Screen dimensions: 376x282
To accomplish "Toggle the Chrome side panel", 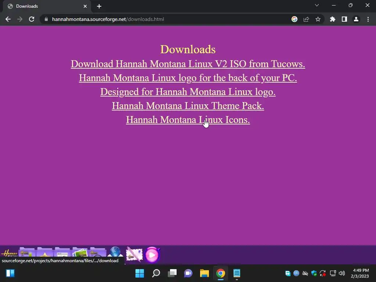I will pos(344,19).
